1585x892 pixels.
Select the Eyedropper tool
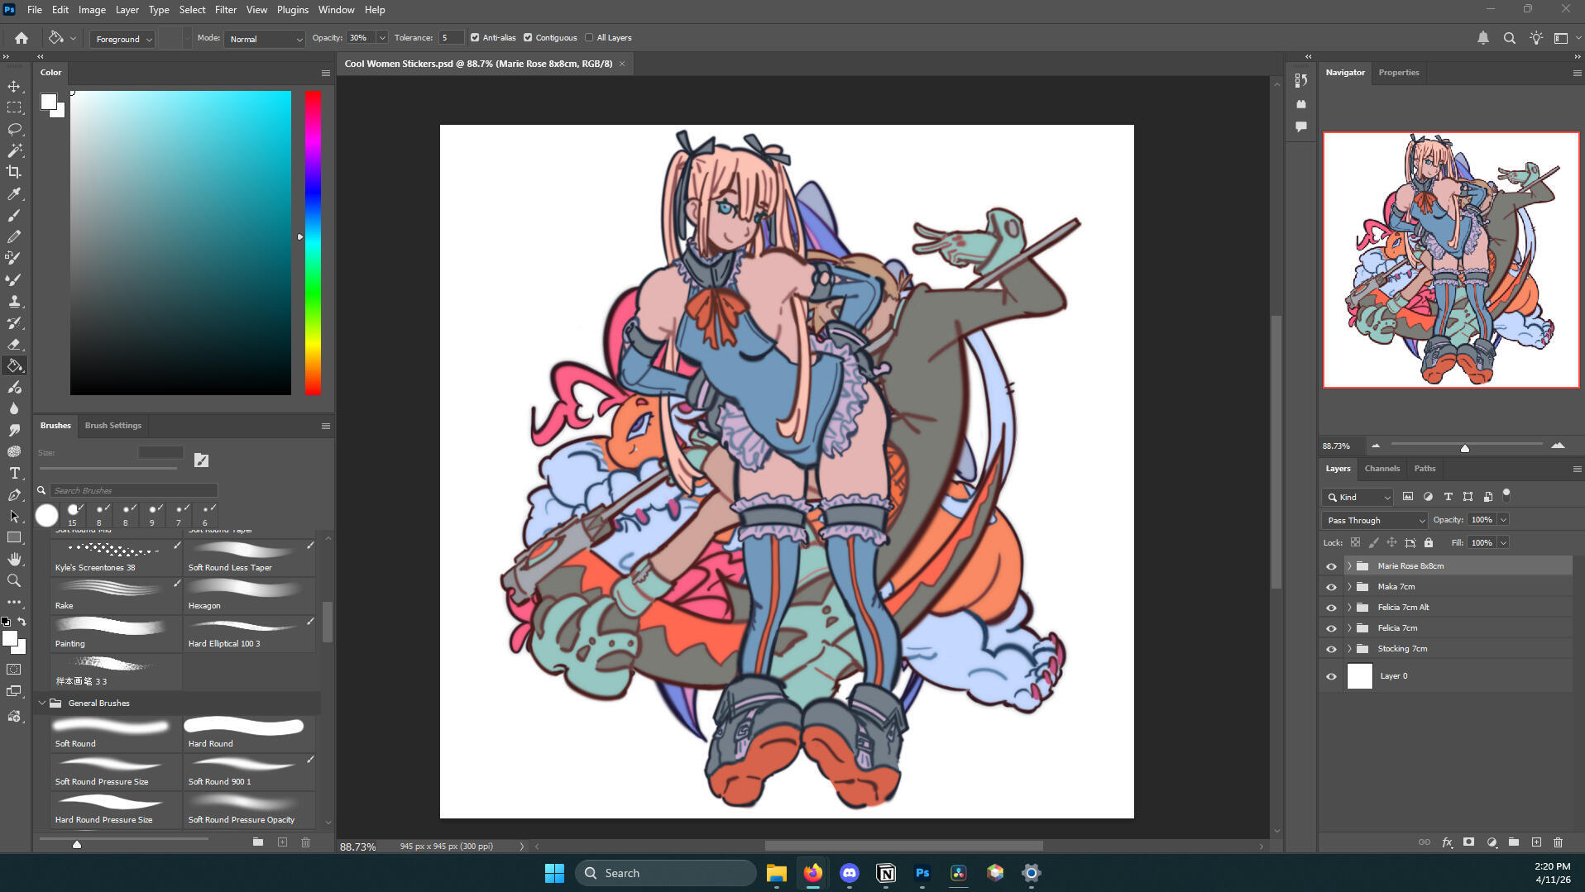[x=14, y=193]
